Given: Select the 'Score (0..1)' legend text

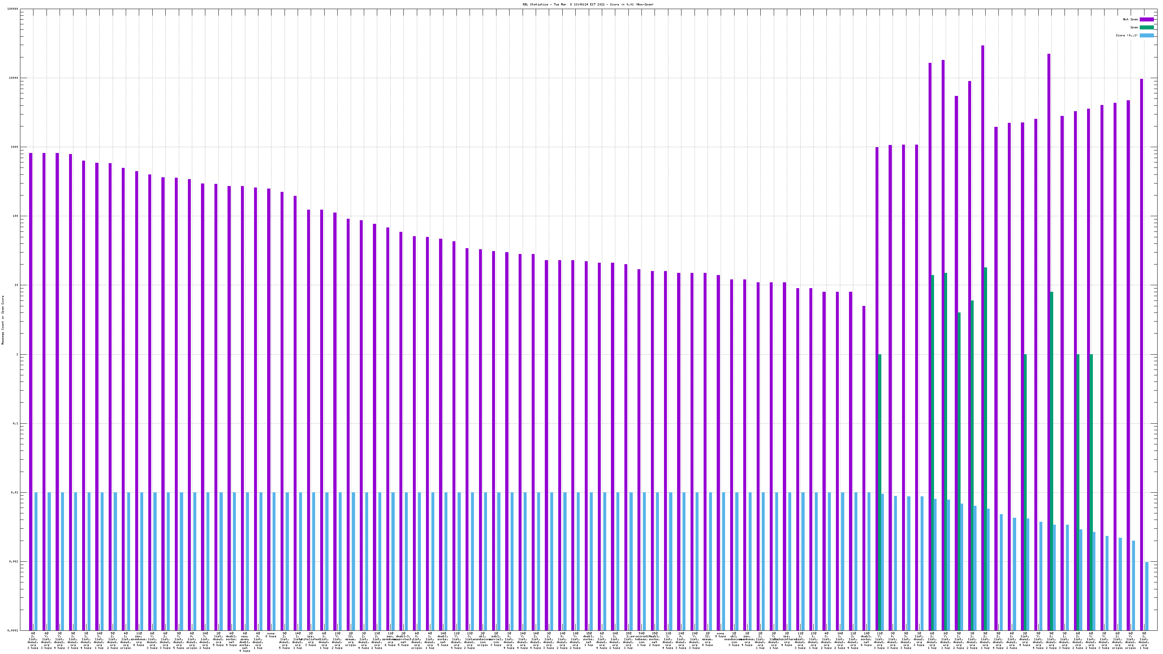Looking at the screenshot, I should click(x=1126, y=35).
